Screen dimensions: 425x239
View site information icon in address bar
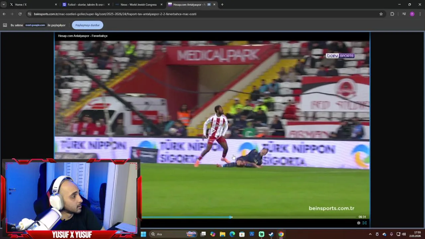(30, 14)
